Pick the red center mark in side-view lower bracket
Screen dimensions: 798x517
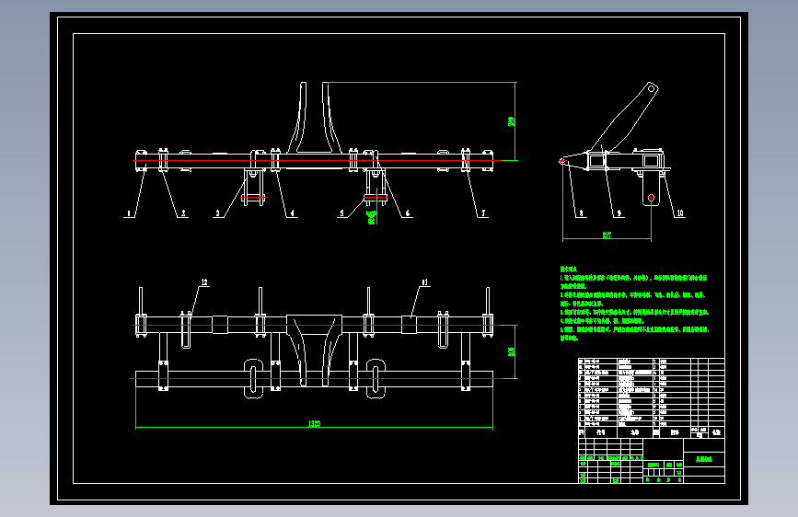click(651, 198)
